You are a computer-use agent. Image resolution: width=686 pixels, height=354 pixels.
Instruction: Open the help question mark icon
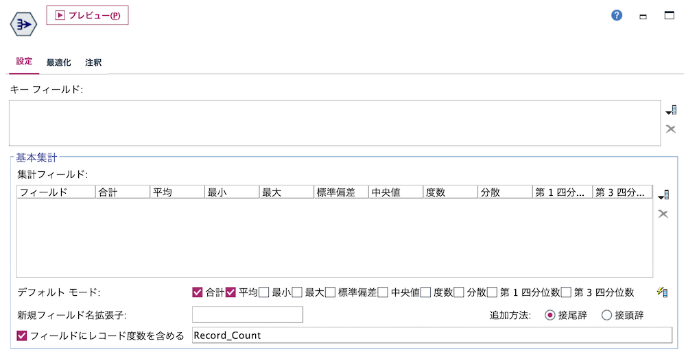point(617,15)
